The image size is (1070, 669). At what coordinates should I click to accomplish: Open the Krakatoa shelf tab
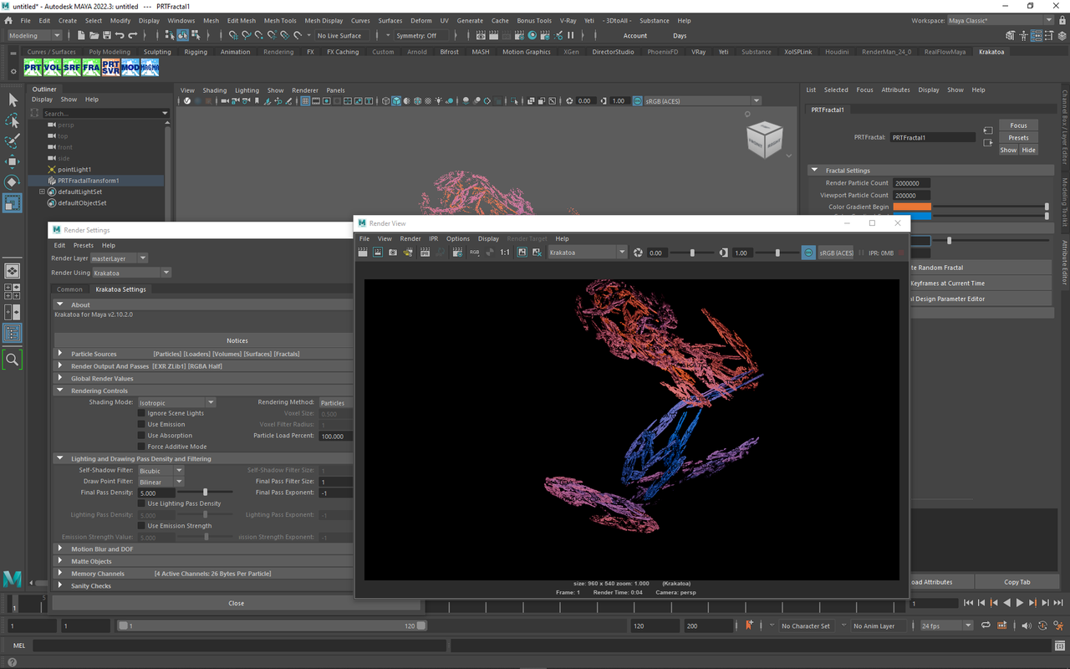[991, 52]
